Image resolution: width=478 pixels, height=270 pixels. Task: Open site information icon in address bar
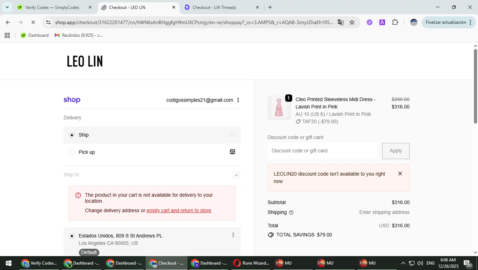point(48,22)
